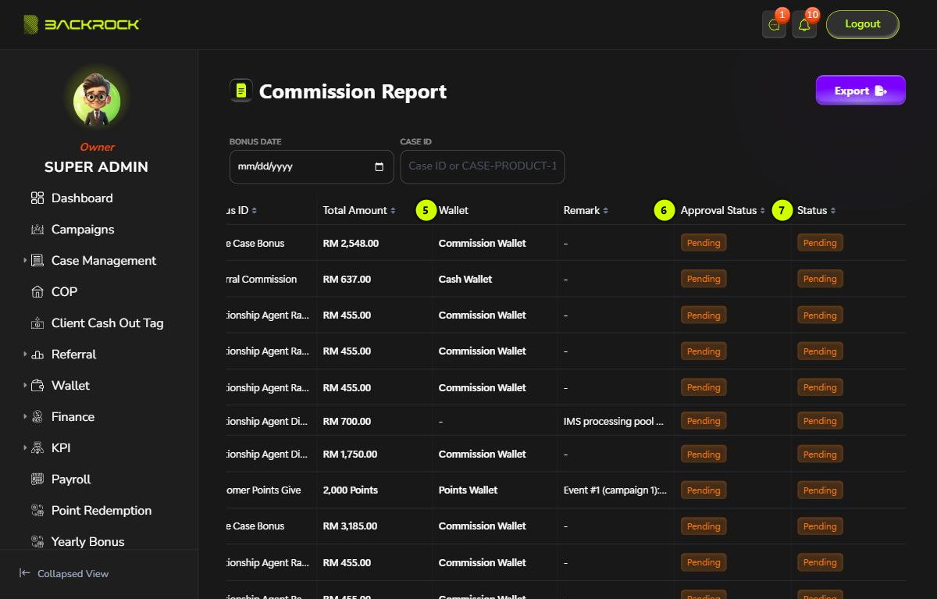Click the Campaigns icon in sidebar
The image size is (937, 599).
coord(37,230)
